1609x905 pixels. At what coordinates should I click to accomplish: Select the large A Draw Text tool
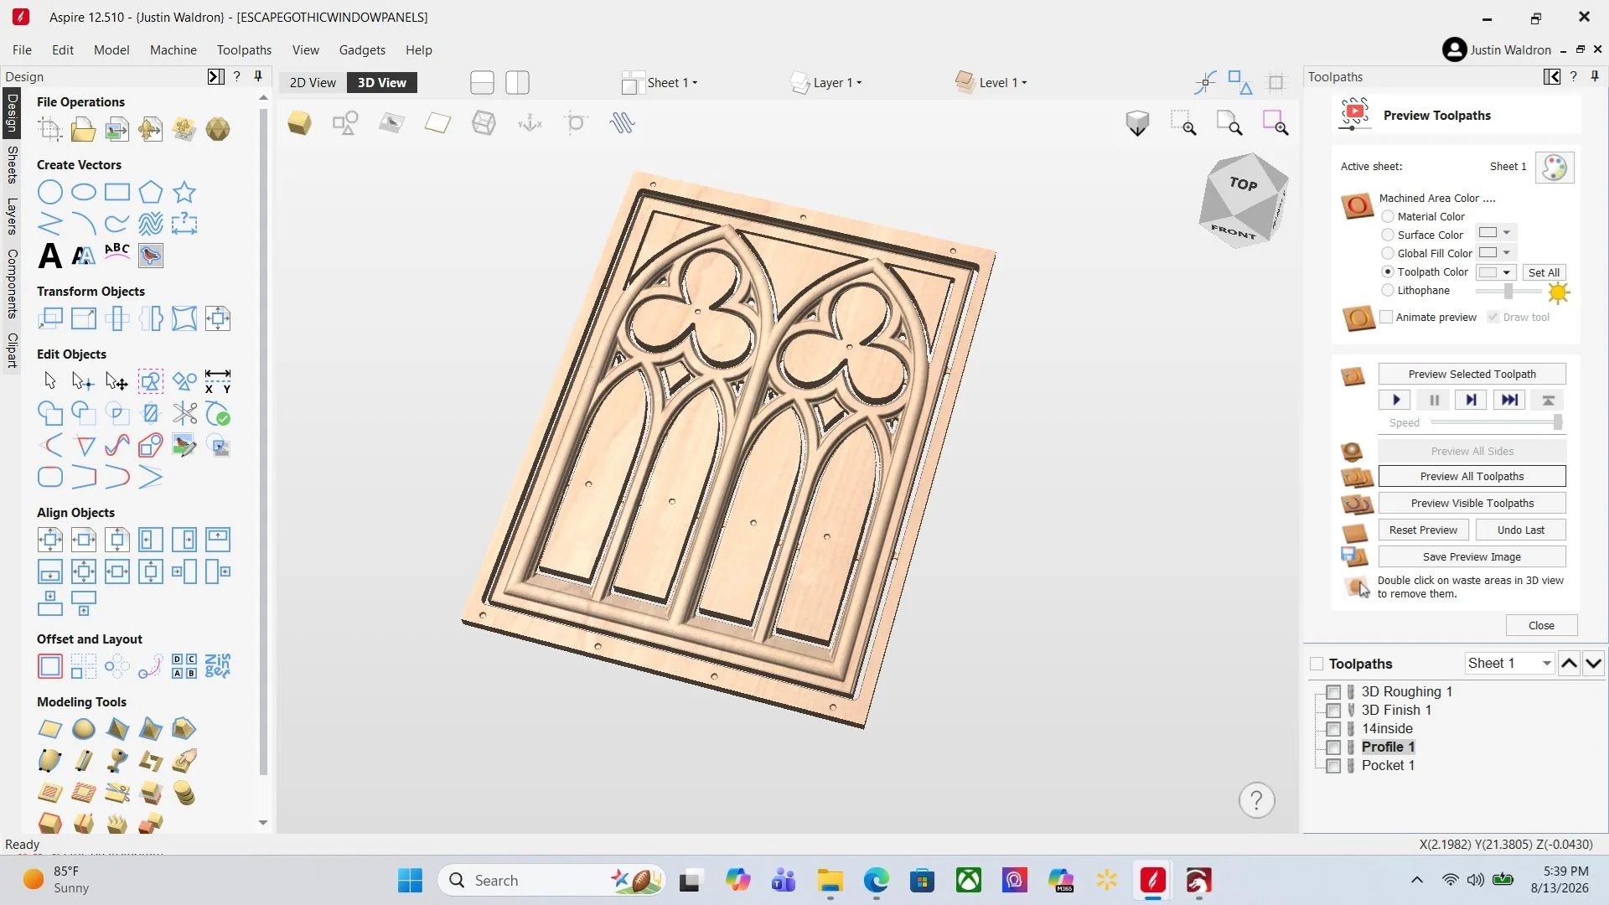[x=50, y=255]
